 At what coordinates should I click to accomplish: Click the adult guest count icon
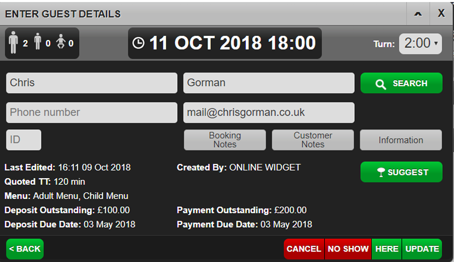click(14, 43)
